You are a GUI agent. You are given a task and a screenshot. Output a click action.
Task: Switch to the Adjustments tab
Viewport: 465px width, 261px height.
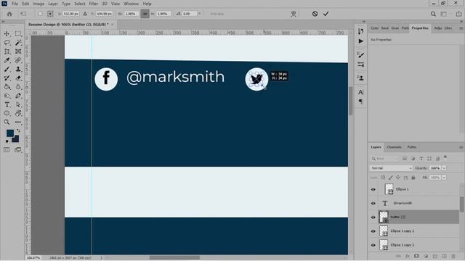[437, 28]
